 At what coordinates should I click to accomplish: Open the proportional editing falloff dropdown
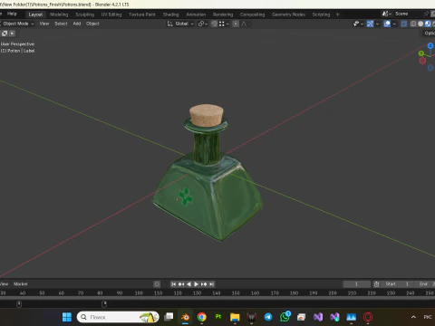pos(246,24)
